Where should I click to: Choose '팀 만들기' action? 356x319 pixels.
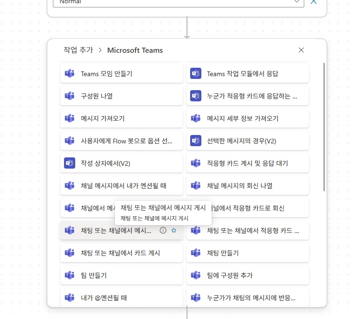click(x=121, y=275)
